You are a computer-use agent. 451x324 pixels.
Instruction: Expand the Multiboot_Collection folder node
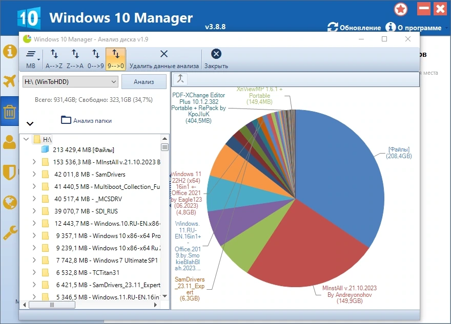tap(34, 186)
